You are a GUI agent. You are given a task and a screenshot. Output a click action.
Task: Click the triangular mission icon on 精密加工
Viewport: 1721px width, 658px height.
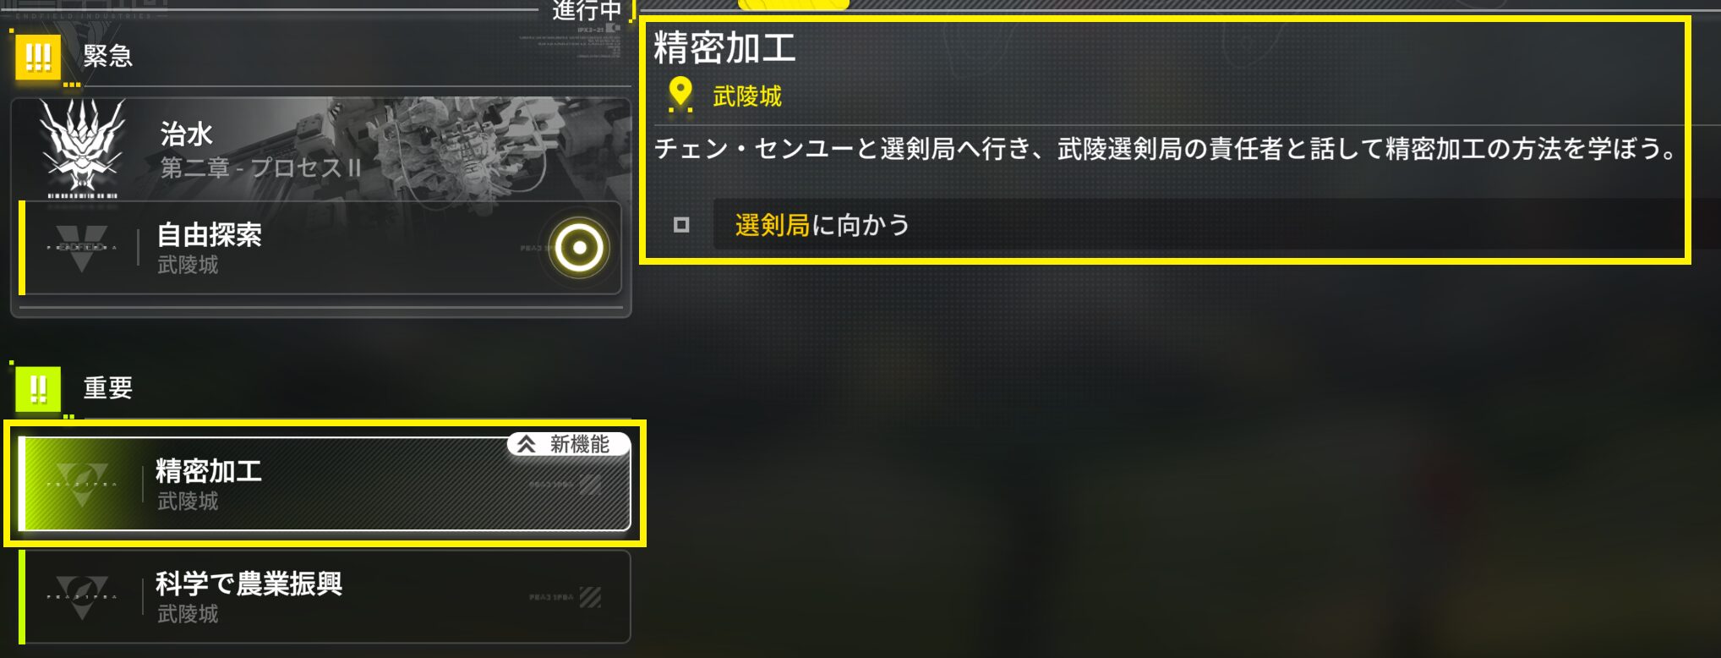[x=82, y=485]
